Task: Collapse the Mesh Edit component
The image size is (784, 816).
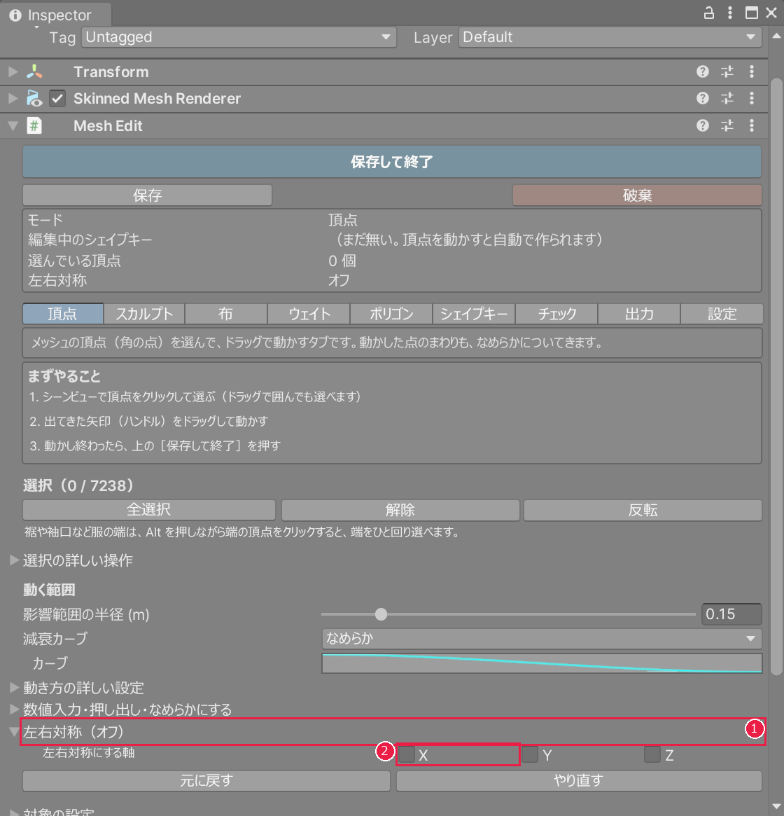Action: 13,125
